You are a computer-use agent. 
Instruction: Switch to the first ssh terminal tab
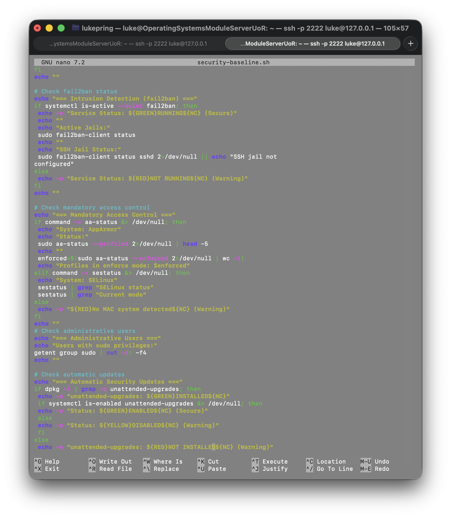128,44
